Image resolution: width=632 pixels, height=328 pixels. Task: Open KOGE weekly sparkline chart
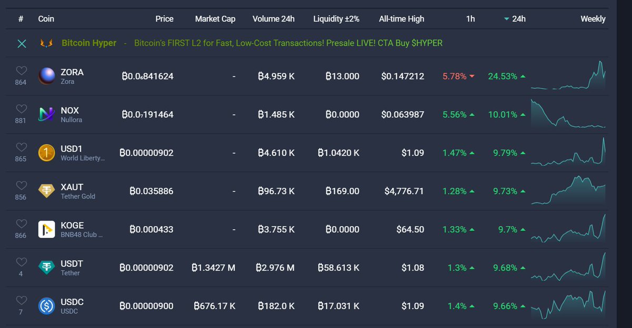pyautogui.click(x=568, y=228)
